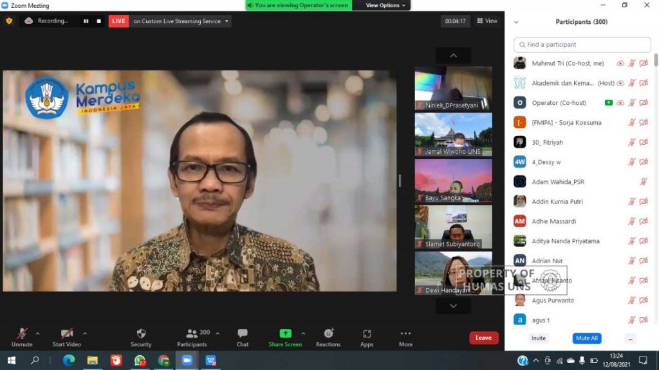Image resolution: width=659 pixels, height=370 pixels.
Task: Click the ellipsis button beside Mute All
Action: 630,338
